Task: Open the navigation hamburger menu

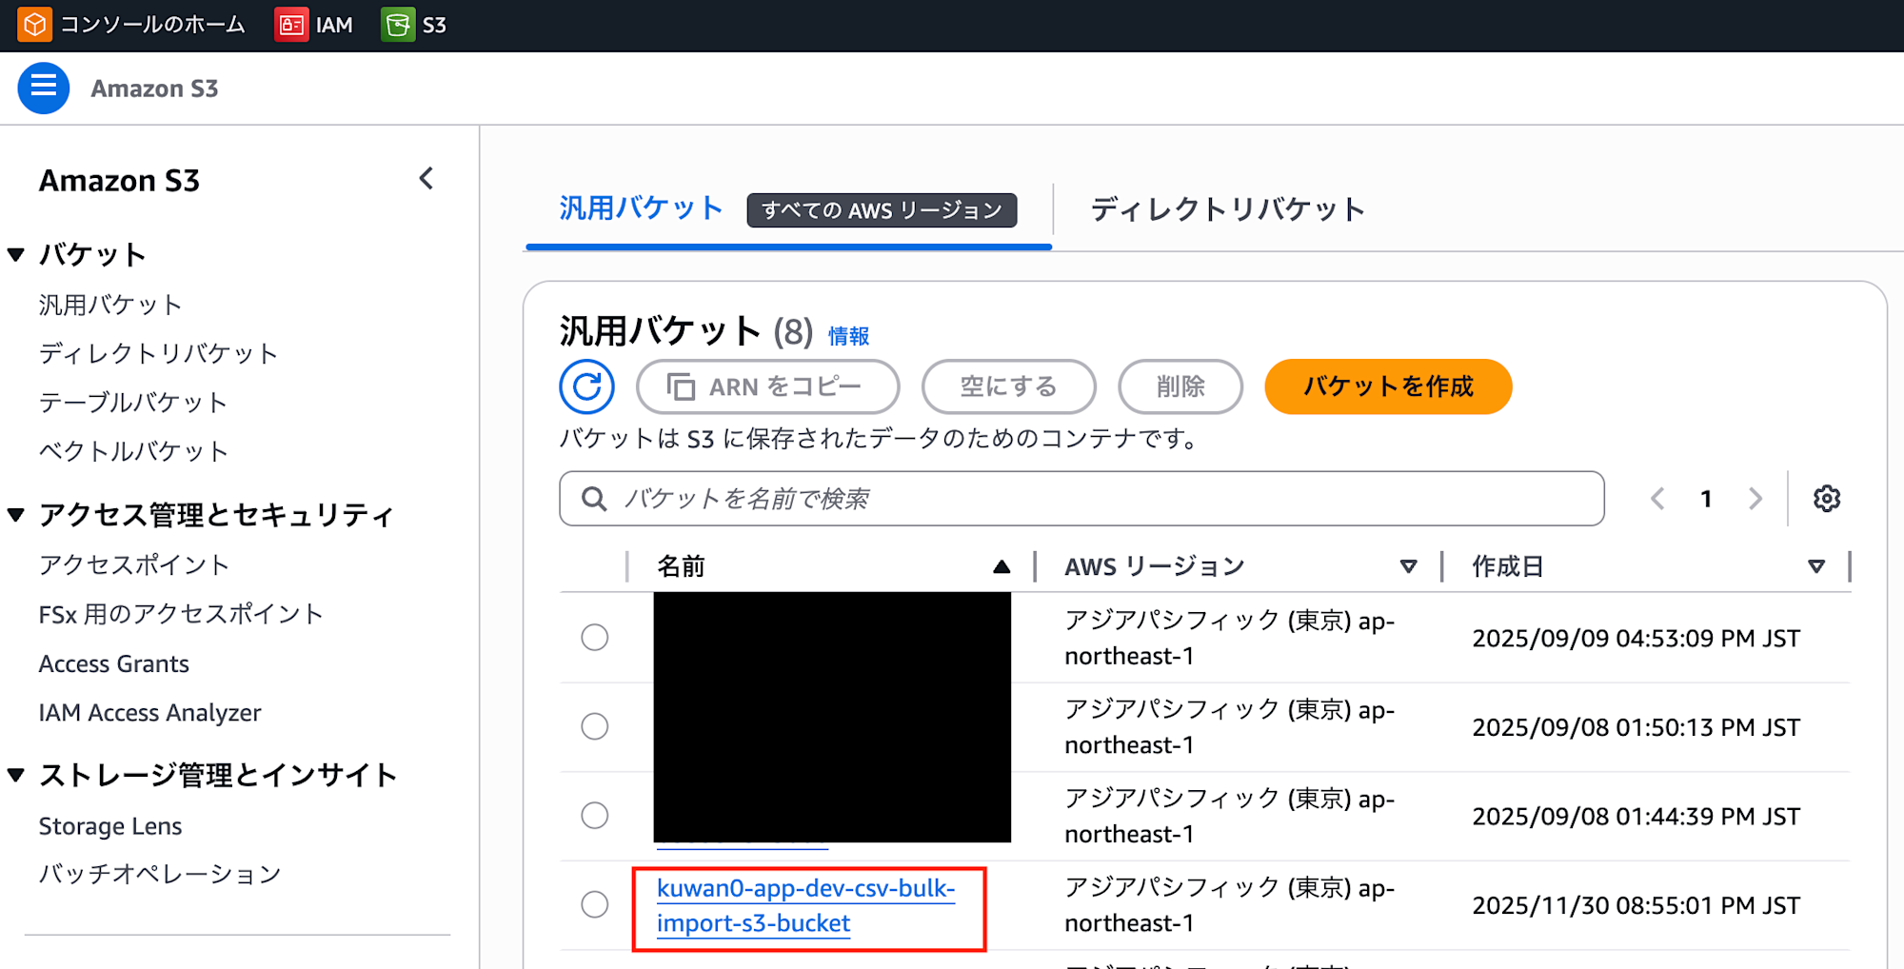Action: 43,88
